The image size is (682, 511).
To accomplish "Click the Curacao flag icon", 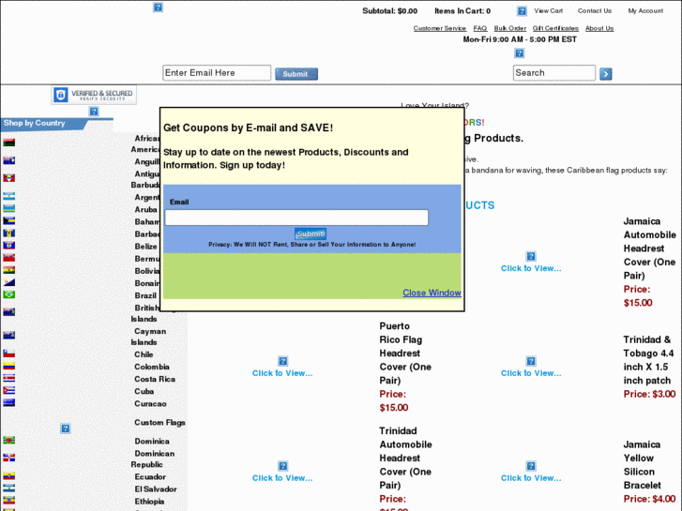I will click(x=9, y=403).
